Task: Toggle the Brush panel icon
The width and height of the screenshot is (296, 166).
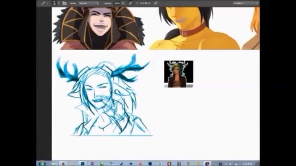Action: tap(64, 3)
